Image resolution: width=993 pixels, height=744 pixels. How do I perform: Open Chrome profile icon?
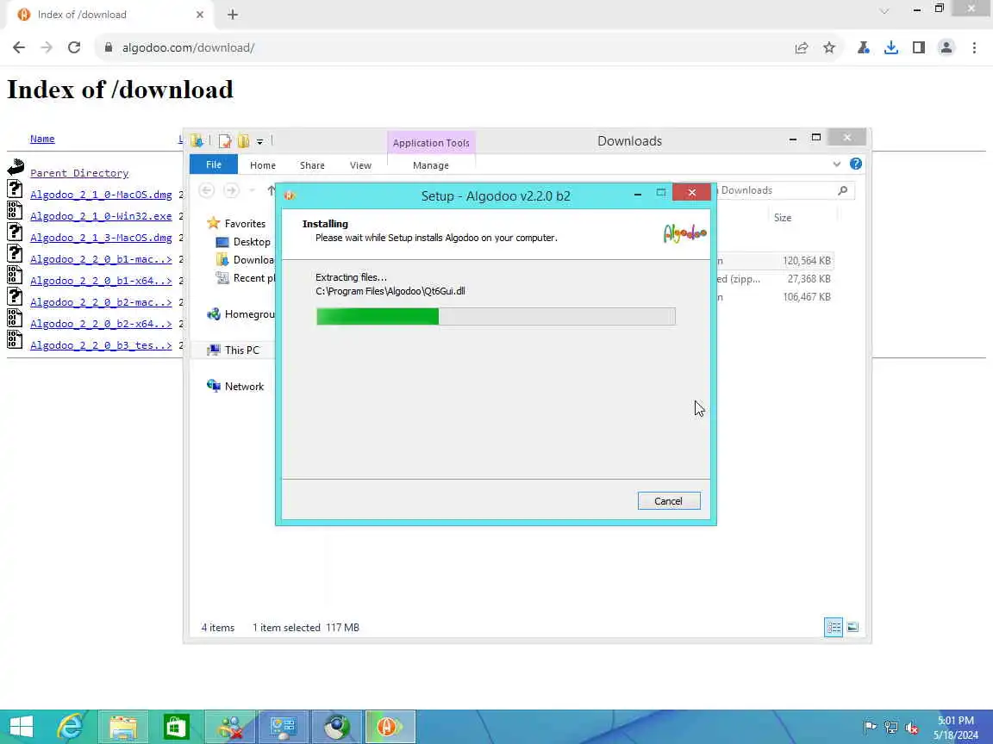coord(946,47)
